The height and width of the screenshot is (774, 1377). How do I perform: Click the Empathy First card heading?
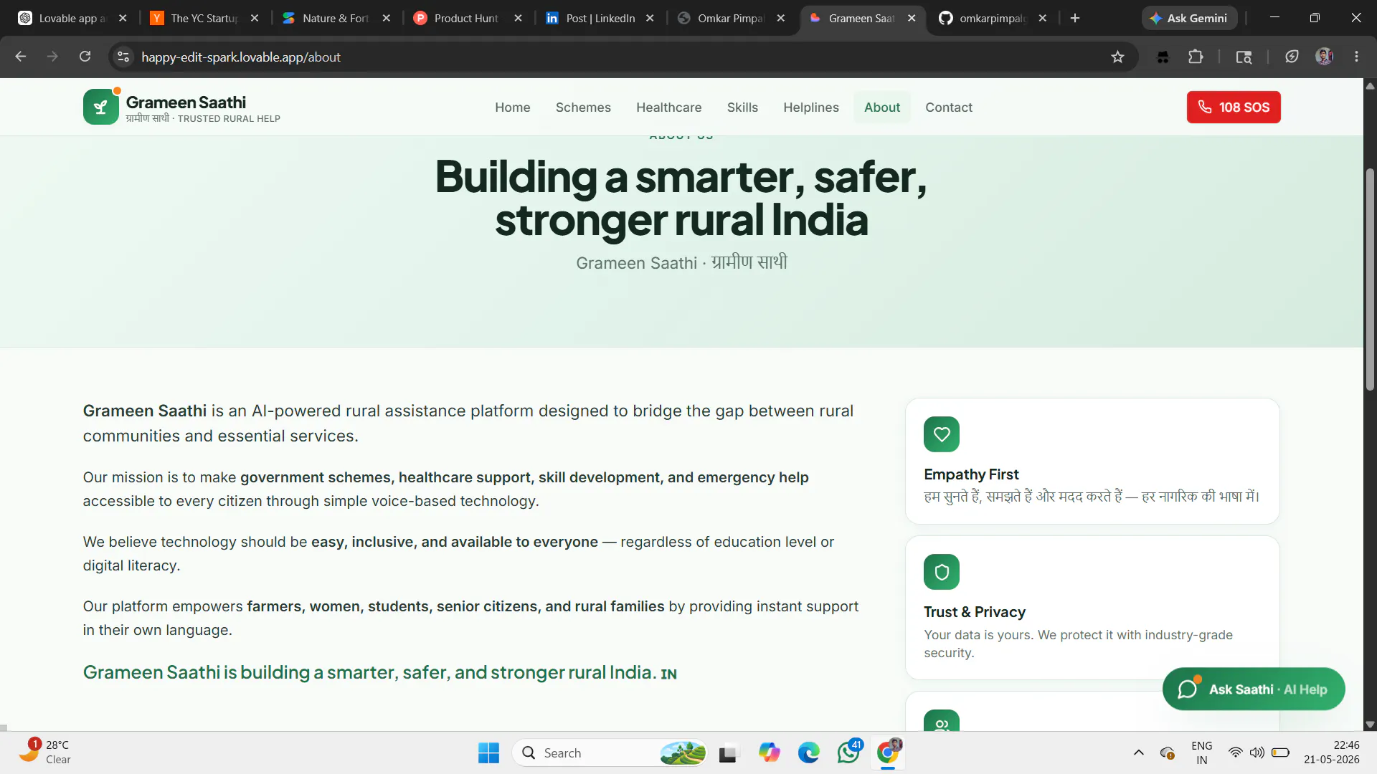pyautogui.click(x=971, y=474)
